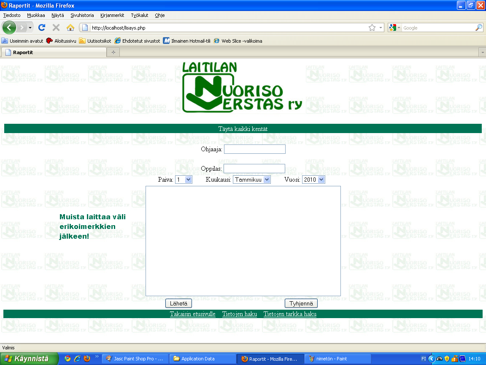Image resolution: width=486 pixels, height=365 pixels.
Task: Click the search magnifier icon
Action: click(478, 27)
